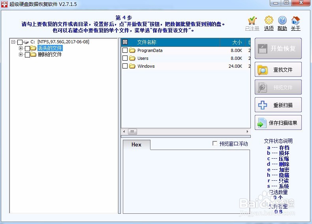Click the 重新扫描 button
312x224 pixels.
coord(278,105)
